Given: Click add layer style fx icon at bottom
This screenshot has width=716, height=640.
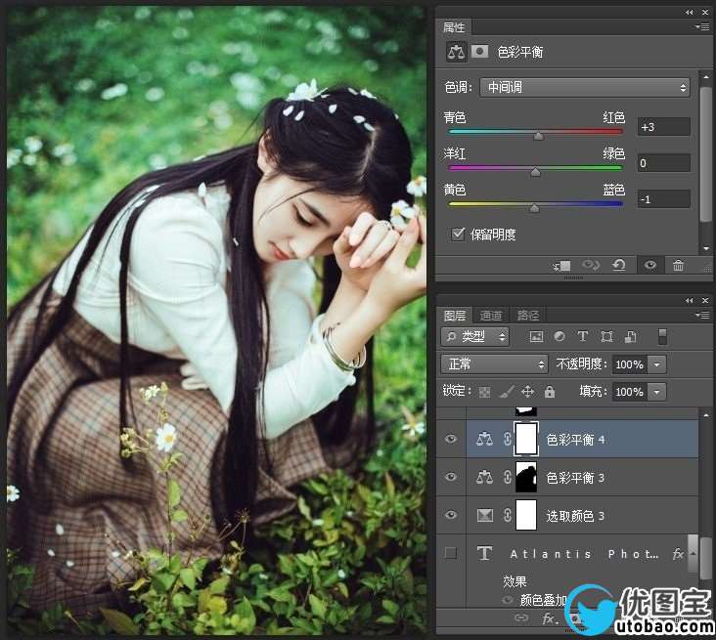Looking at the screenshot, I should 548,619.
